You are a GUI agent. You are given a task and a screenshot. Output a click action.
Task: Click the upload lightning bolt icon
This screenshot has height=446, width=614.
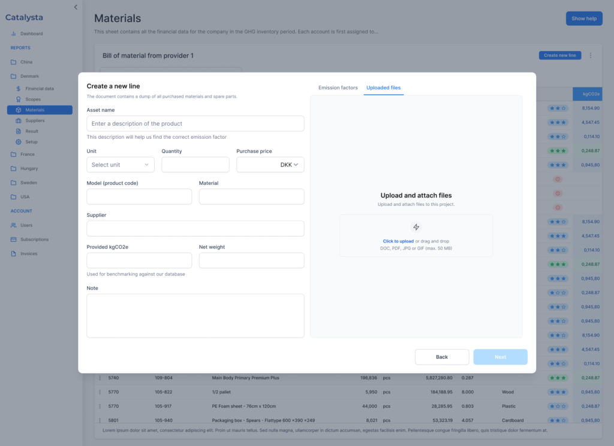(x=416, y=227)
